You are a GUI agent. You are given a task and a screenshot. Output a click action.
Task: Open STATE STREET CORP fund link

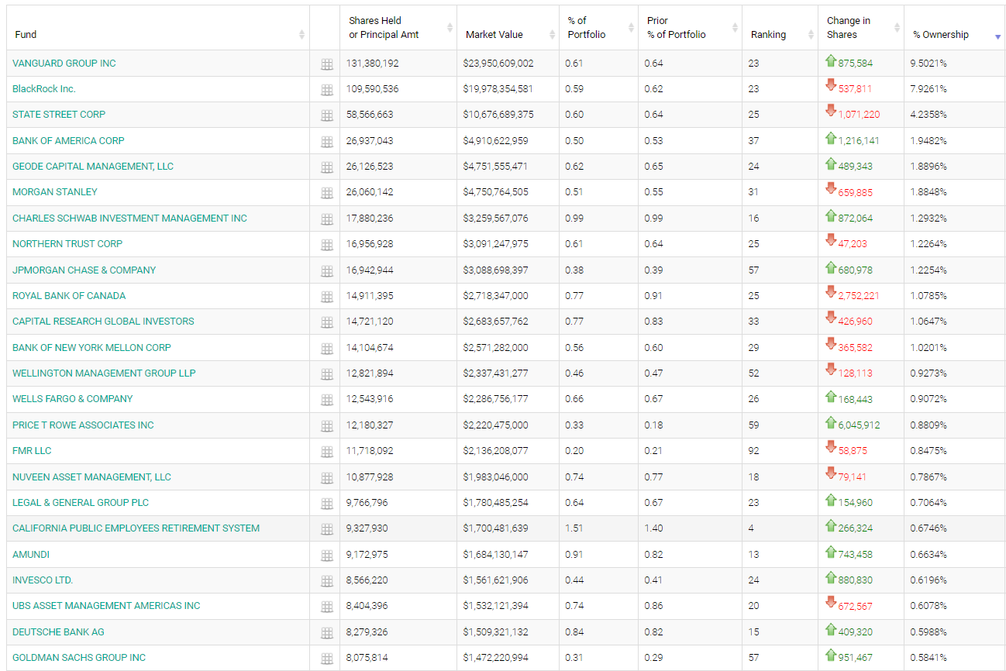(x=59, y=115)
